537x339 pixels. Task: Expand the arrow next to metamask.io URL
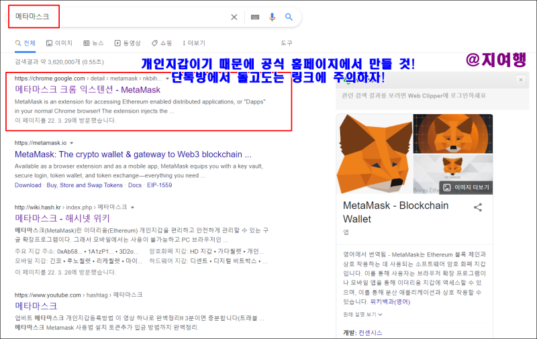[72, 143]
